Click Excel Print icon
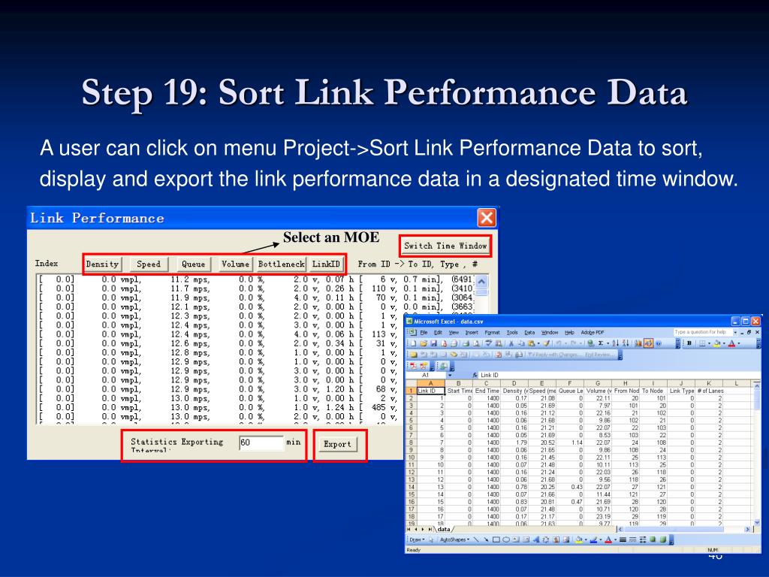The height and width of the screenshot is (577, 769). pos(466,343)
